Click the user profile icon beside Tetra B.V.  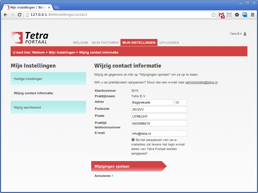(245, 34)
